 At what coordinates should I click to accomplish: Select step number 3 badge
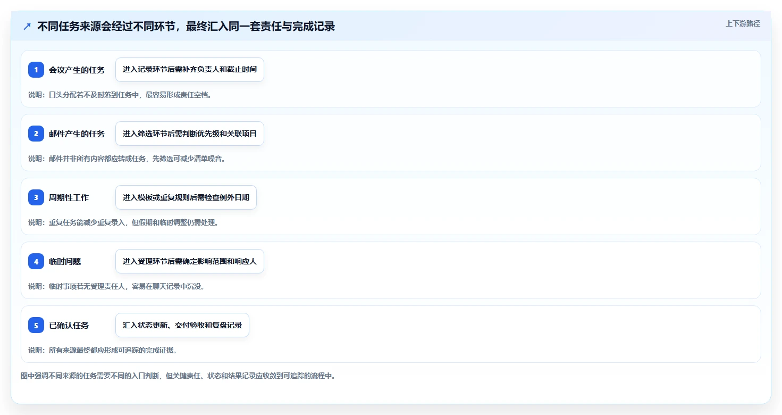click(36, 197)
